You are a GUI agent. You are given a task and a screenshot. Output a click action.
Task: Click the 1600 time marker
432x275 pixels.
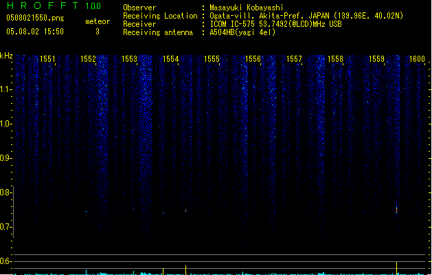(417, 59)
